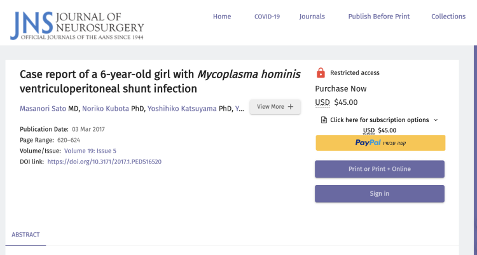Open the DOI link for the article
Viewport: 477px width, 255px height.
coord(104,162)
